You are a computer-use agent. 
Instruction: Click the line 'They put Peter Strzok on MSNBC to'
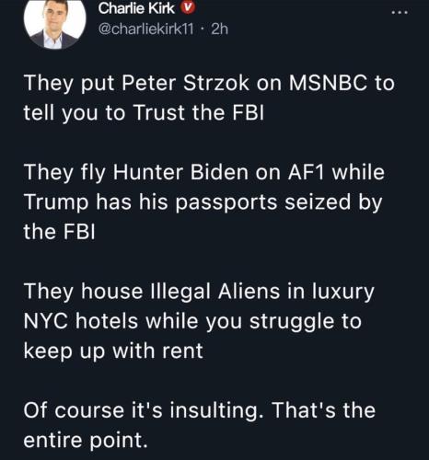tap(209, 84)
